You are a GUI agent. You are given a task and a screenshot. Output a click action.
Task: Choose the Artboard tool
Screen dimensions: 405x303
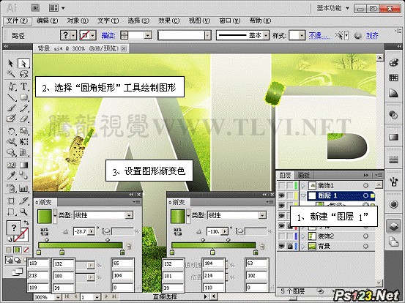(11, 201)
